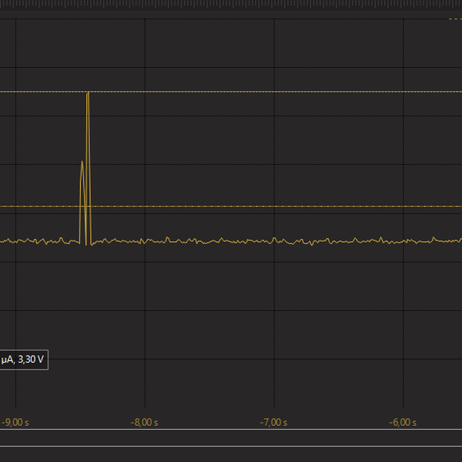Click the "µA, 3,30 V" readout tooltip
This screenshot has height=462, width=462.
pos(23,360)
